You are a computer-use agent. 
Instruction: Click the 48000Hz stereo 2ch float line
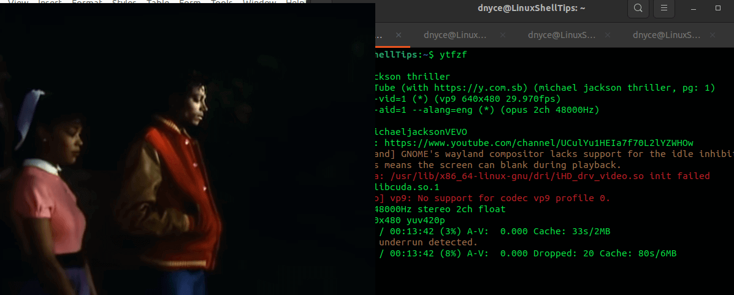(440, 209)
